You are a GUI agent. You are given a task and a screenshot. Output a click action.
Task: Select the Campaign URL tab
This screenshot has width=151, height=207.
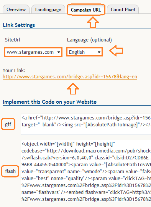[x=86, y=10]
